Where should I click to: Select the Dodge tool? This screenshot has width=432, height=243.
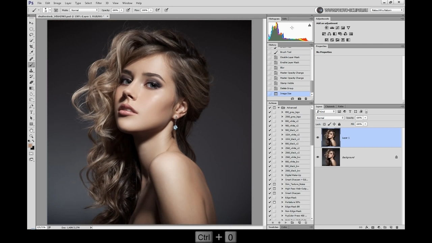tap(31, 100)
